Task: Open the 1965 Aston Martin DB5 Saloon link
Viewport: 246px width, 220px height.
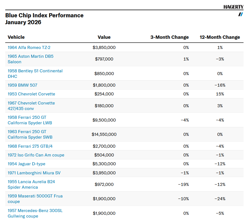Action: 31,56
